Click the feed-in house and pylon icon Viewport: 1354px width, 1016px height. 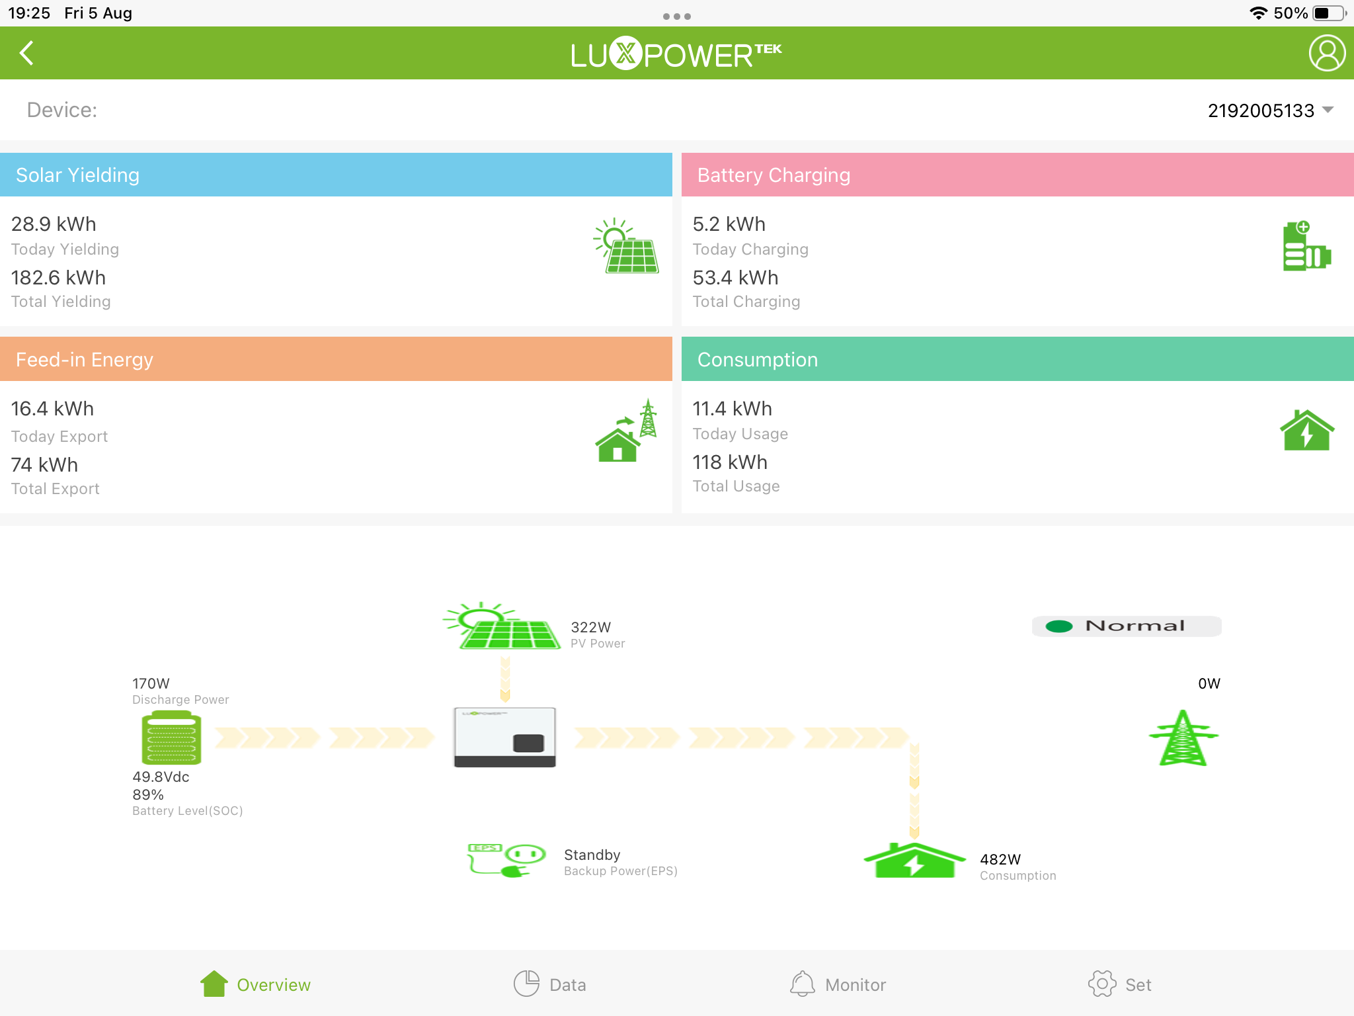pyautogui.click(x=626, y=431)
